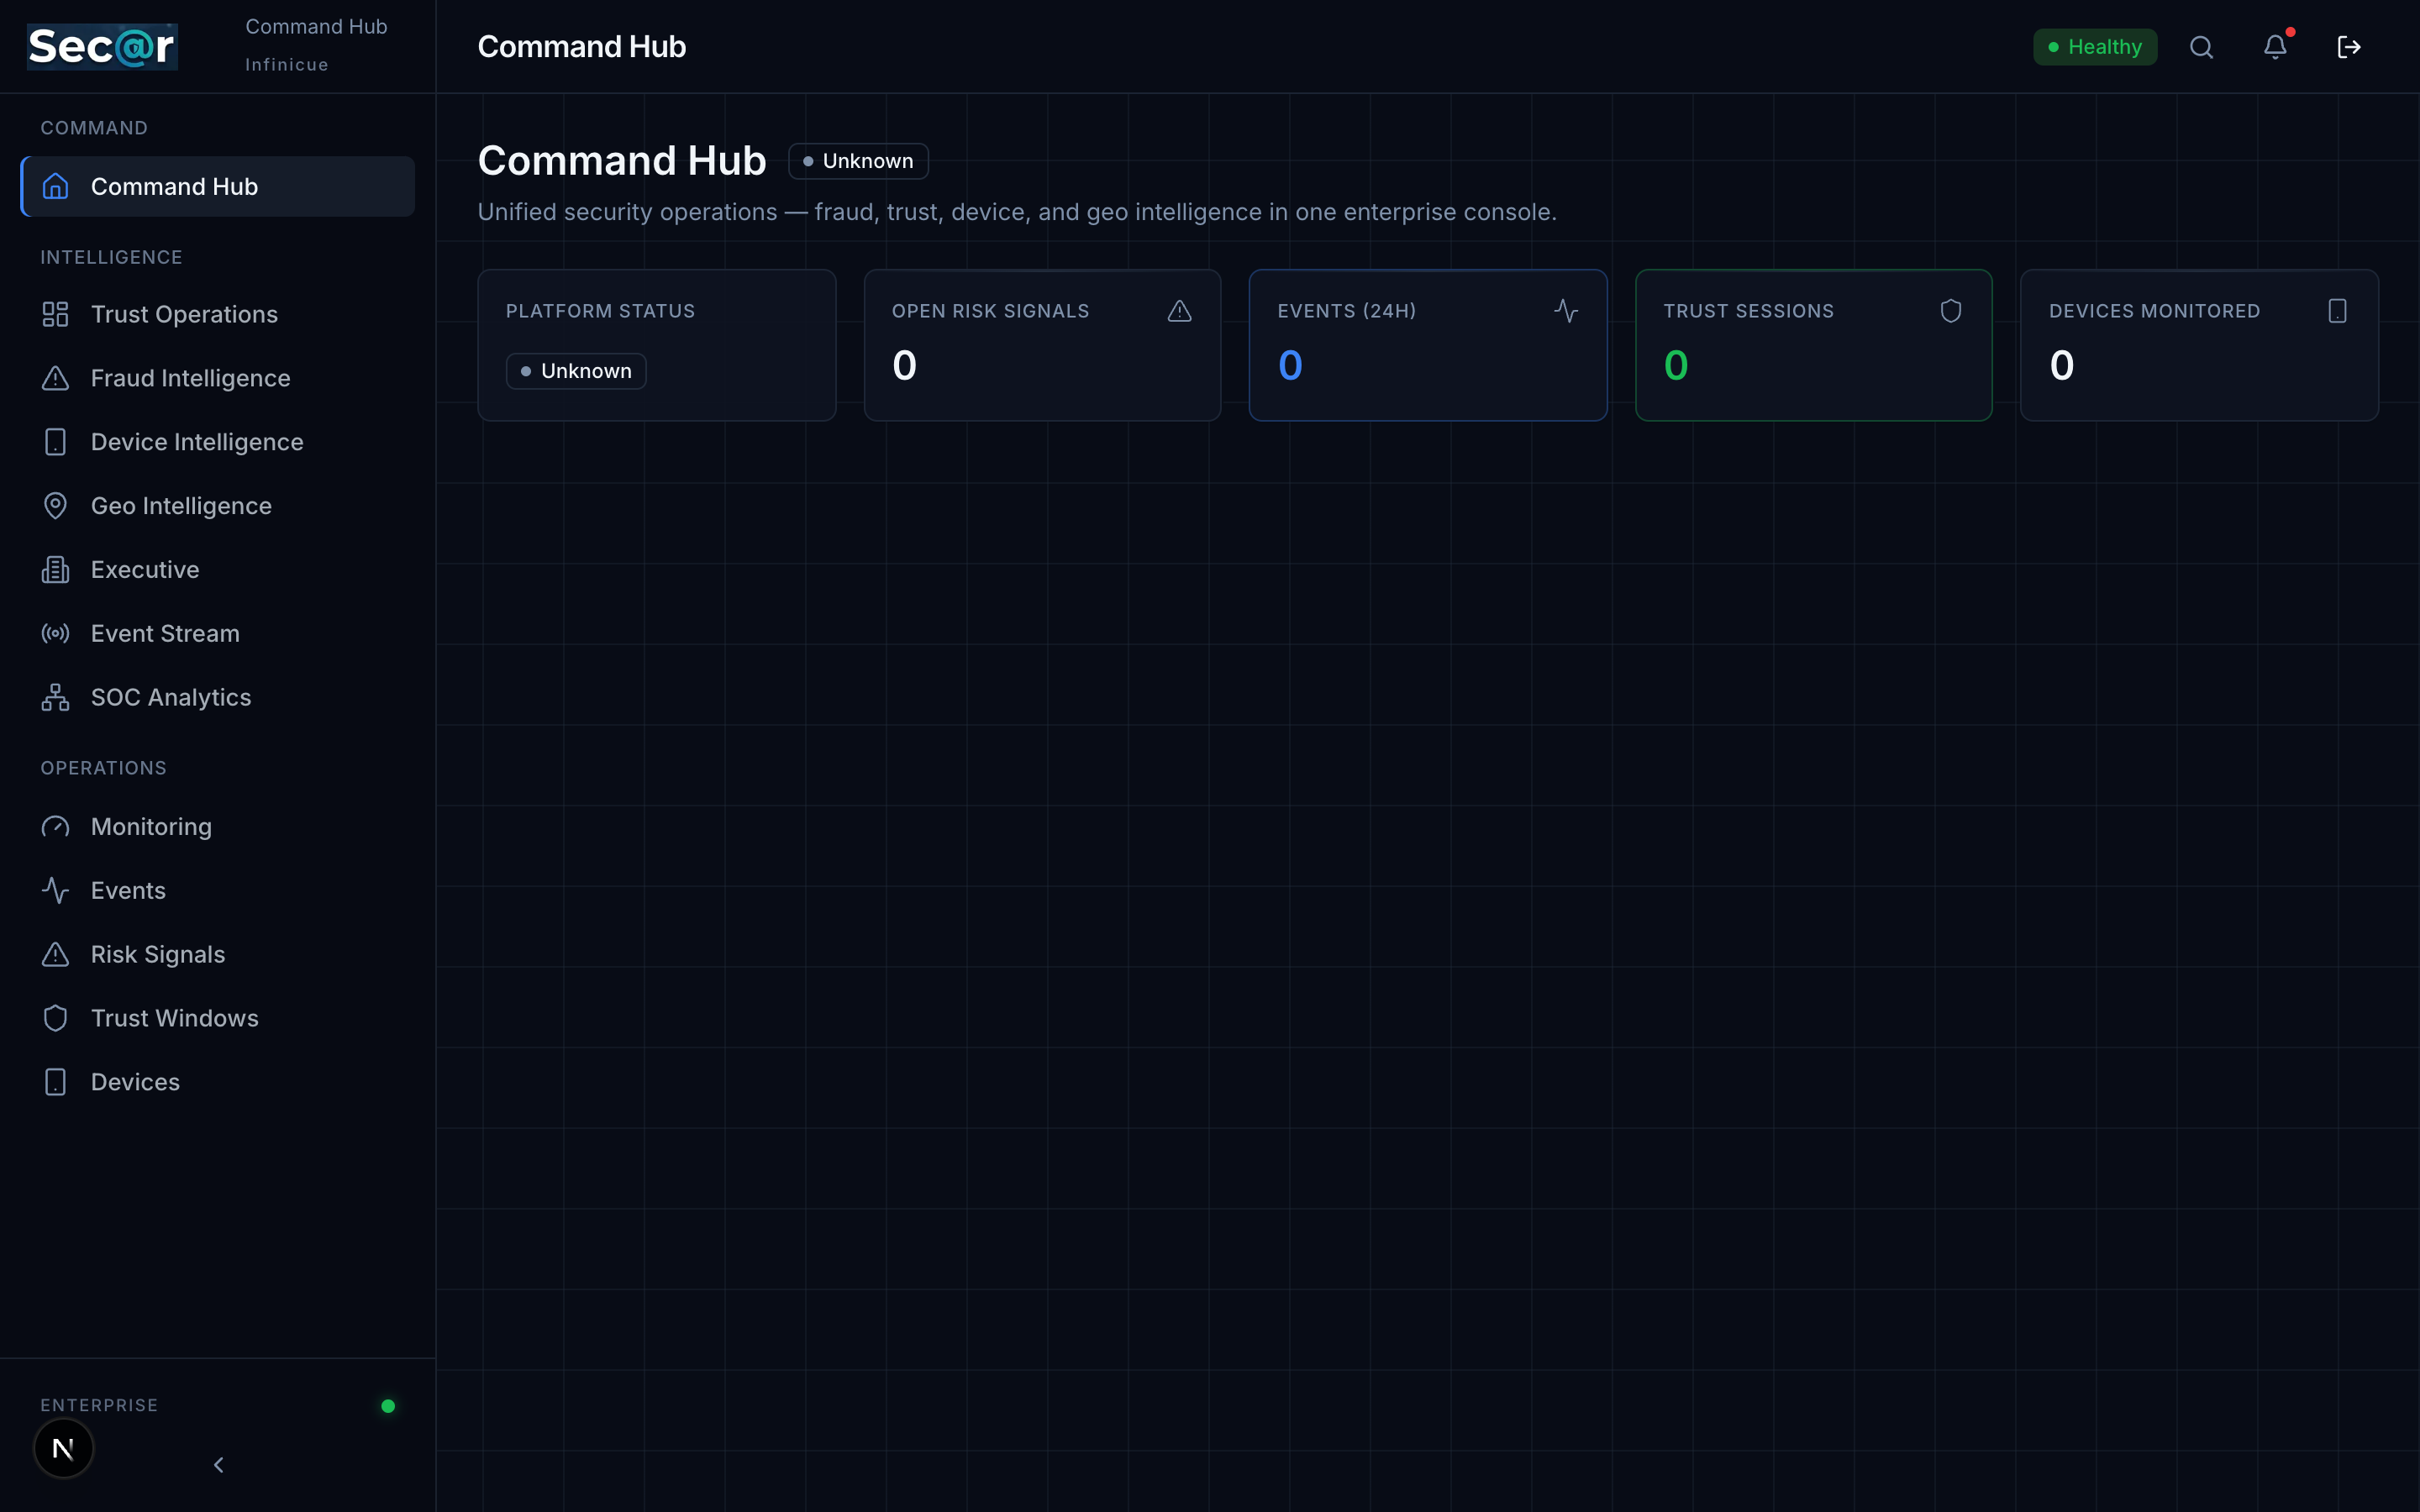Click the blue Events (24H) value
The width and height of the screenshot is (2420, 1512).
[x=1290, y=365]
